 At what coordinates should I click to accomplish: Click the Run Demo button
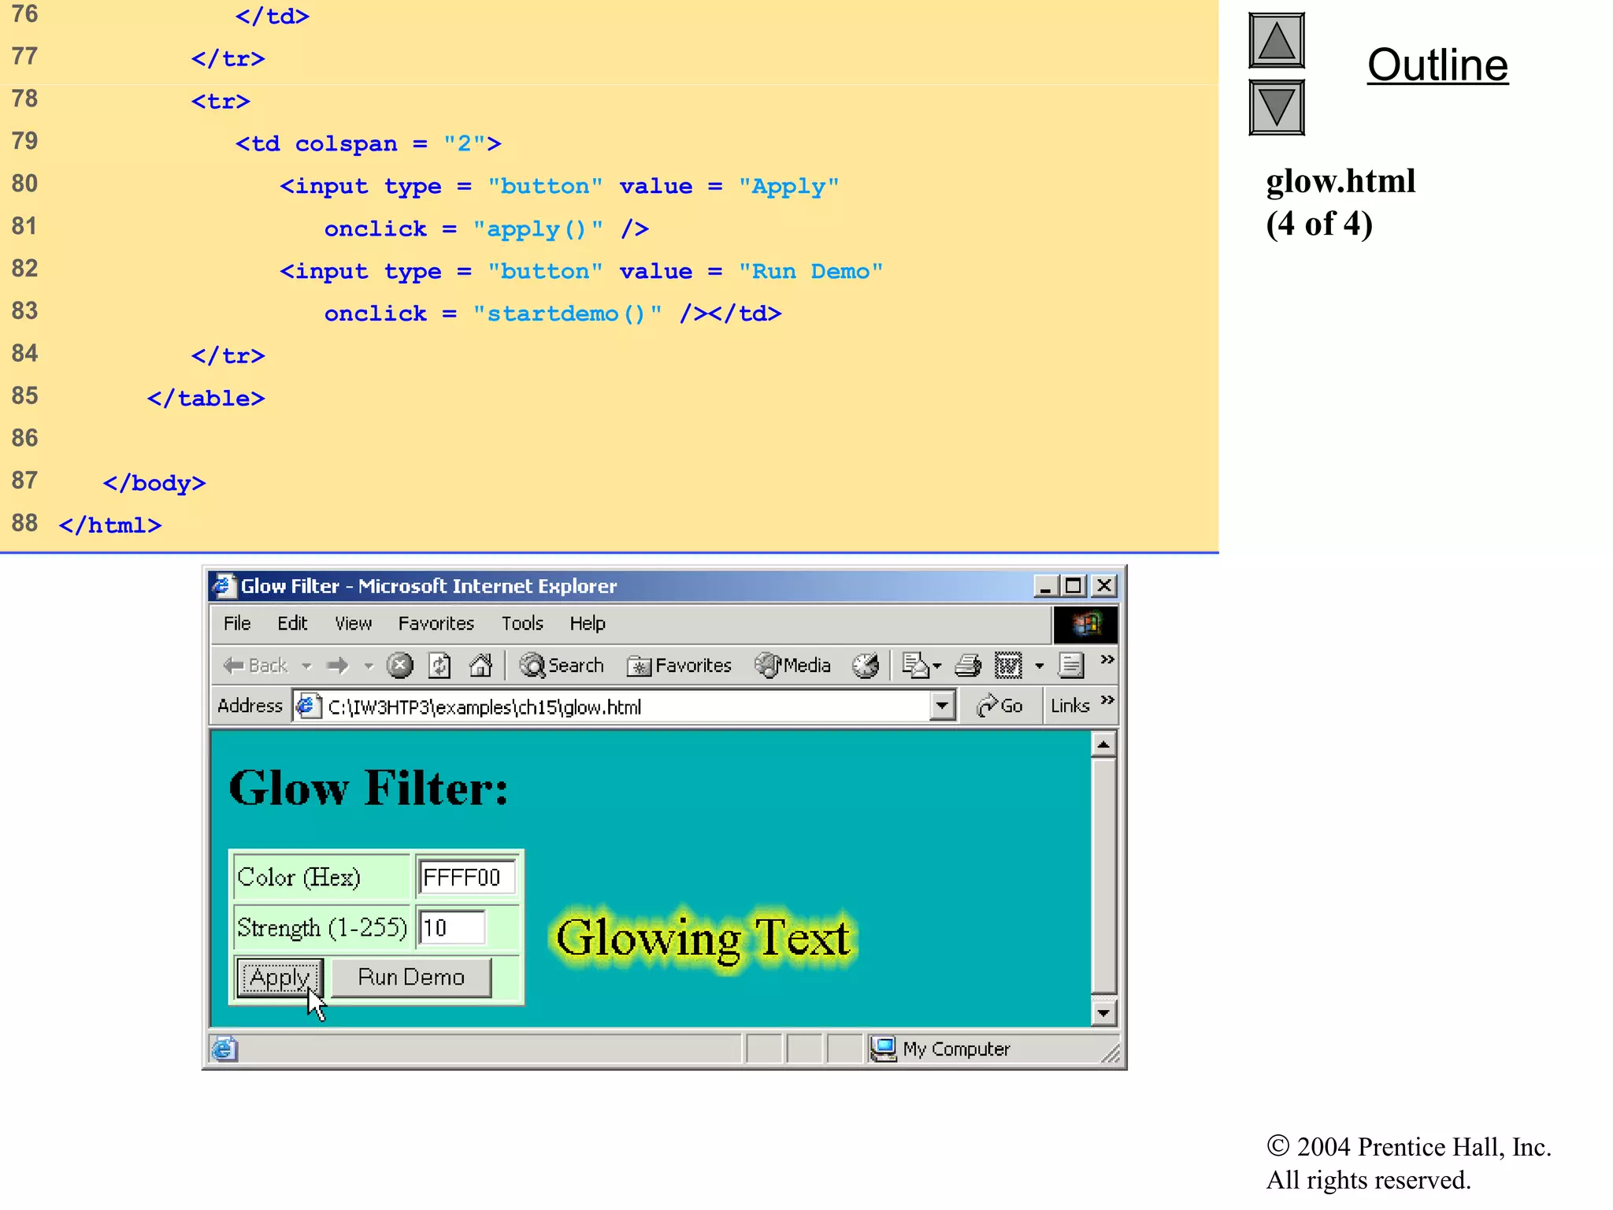(411, 977)
